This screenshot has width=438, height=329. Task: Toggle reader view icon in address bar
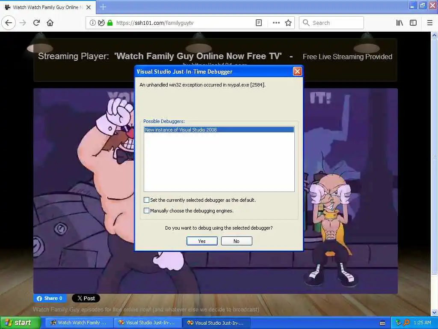click(259, 23)
